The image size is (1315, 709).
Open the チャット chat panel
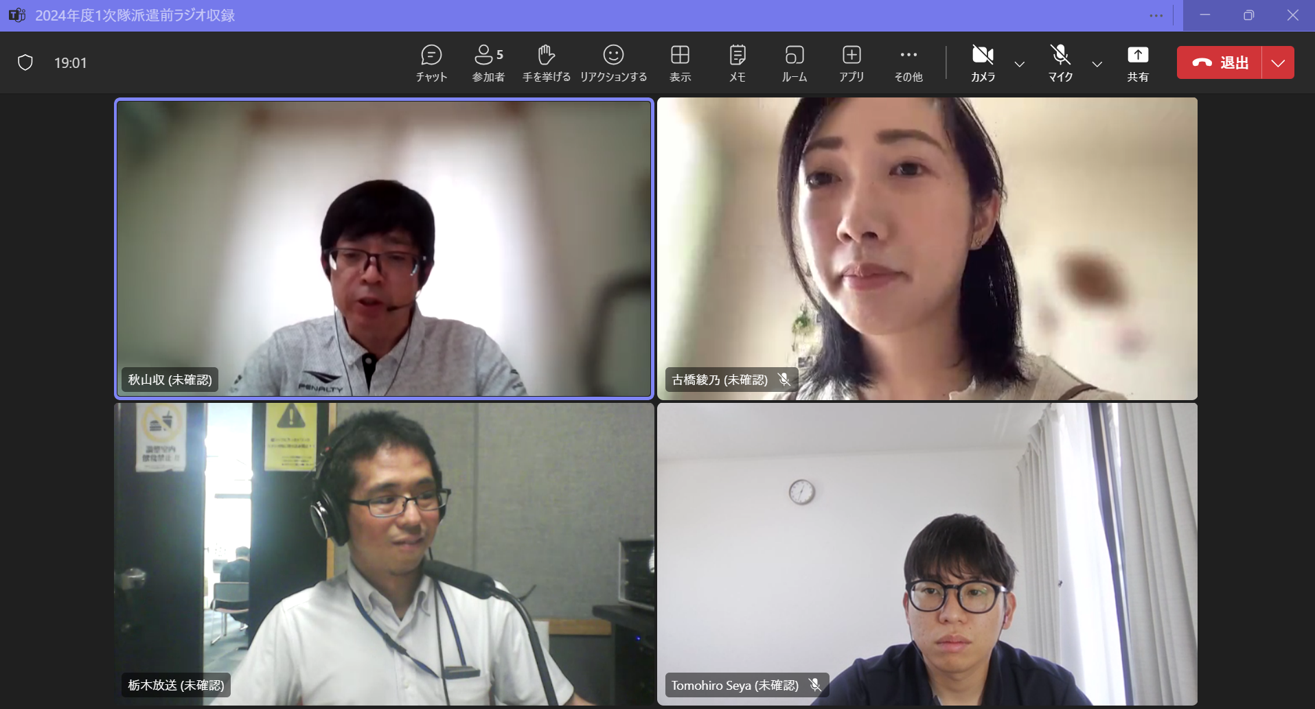(431, 63)
